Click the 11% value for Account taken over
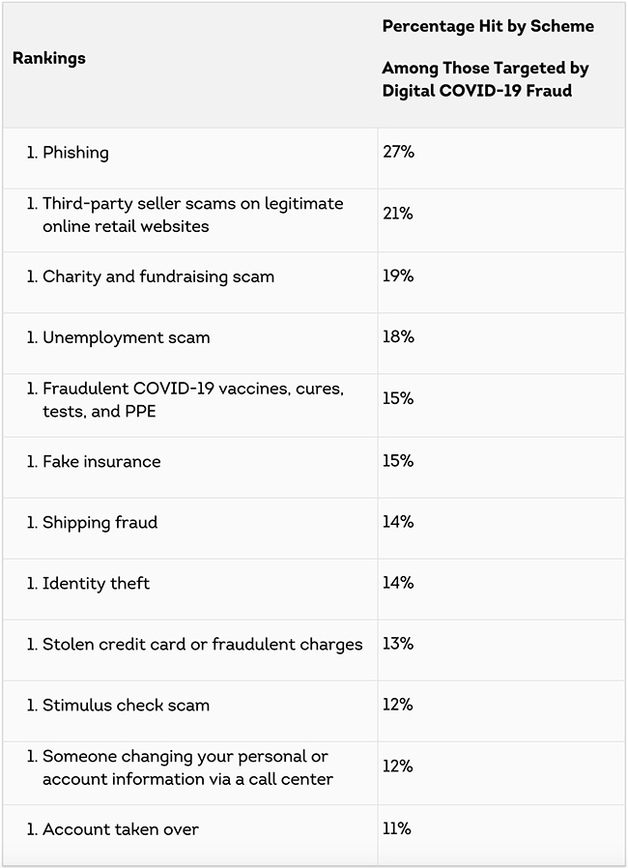628x868 pixels. coord(396,828)
